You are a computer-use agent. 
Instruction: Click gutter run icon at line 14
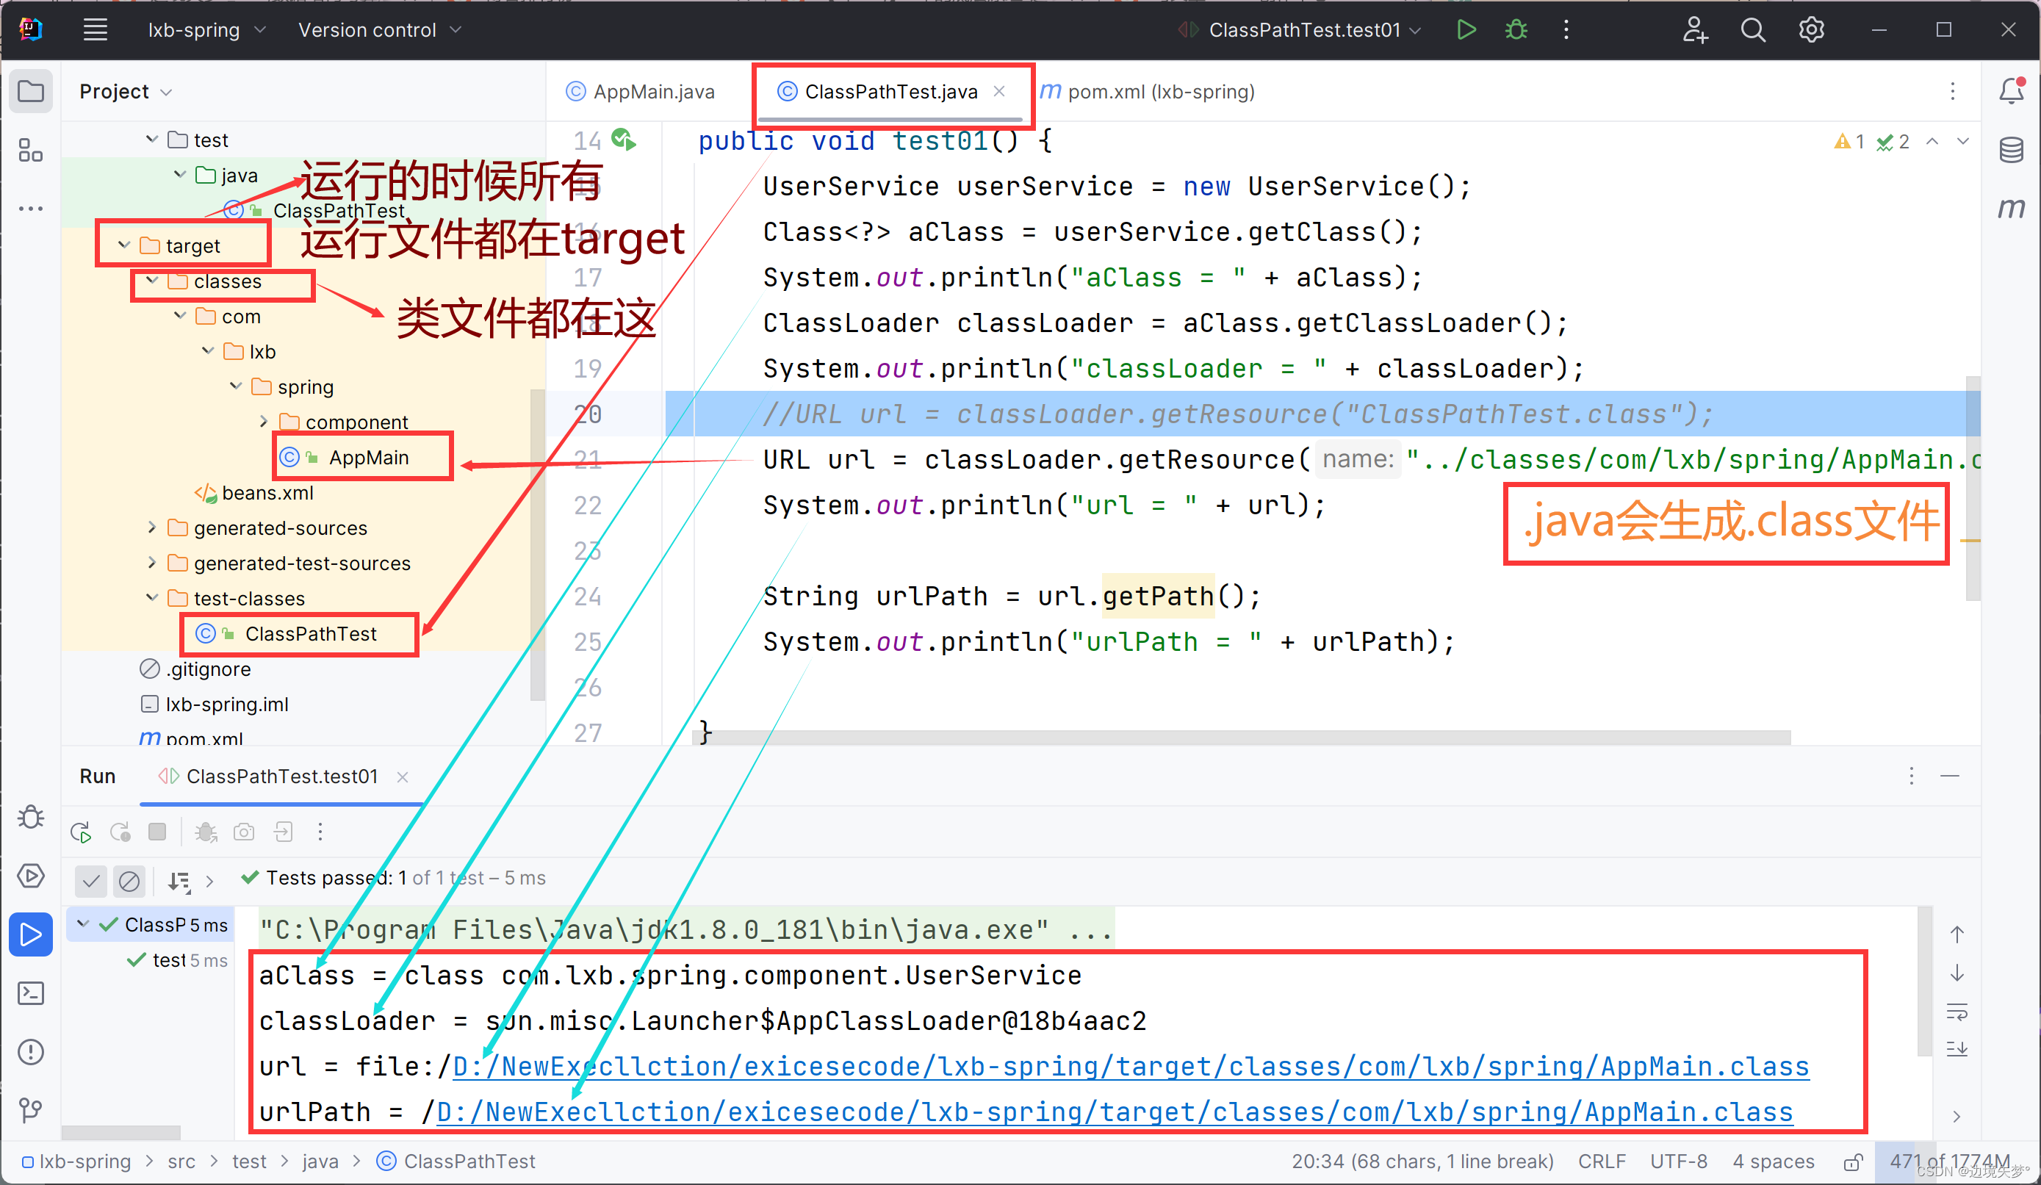(623, 140)
